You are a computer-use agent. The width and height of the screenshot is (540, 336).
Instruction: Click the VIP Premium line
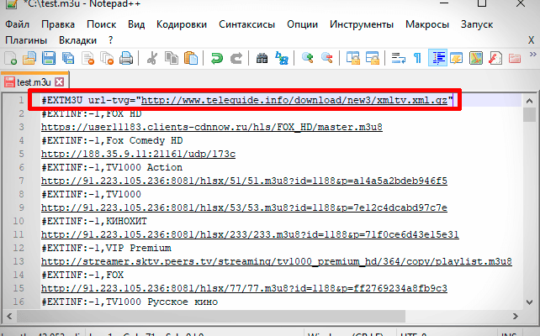[106, 248]
